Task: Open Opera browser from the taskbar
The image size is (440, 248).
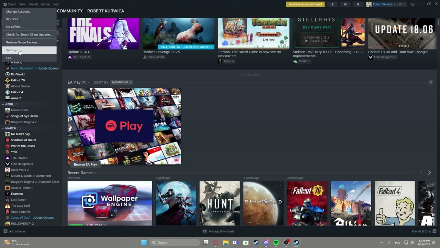Action: click(216, 242)
